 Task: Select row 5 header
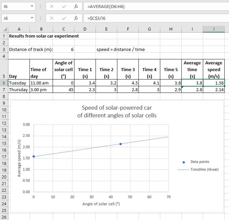click(x=4, y=69)
